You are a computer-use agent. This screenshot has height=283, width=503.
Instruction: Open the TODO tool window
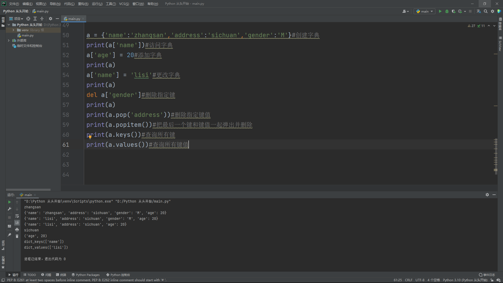pyautogui.click(x=30, y=275)
